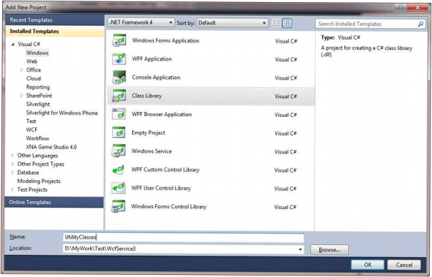Select Silverlight for Windows Phone category
432x277 pixels.
coord(62,113)
